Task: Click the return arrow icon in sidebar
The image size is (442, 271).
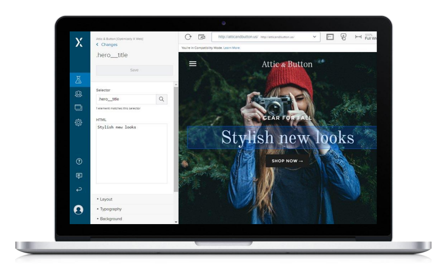Action: pos(79,190)
